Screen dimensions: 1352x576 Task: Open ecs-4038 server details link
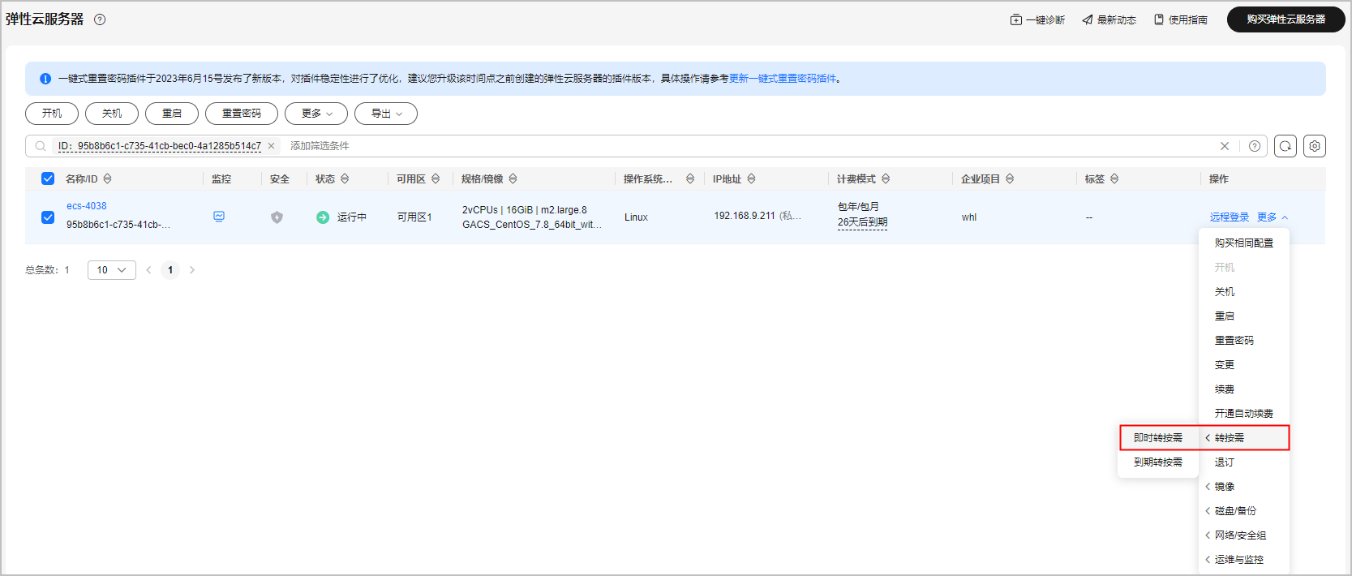pos(87,206)
